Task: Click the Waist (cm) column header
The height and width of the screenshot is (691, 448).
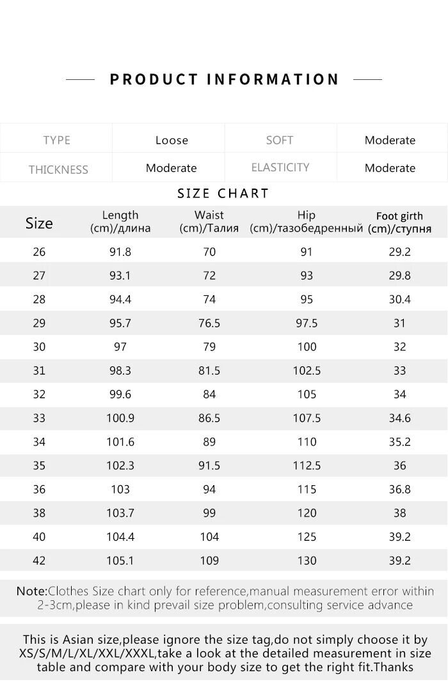Action: pos(209,222)
